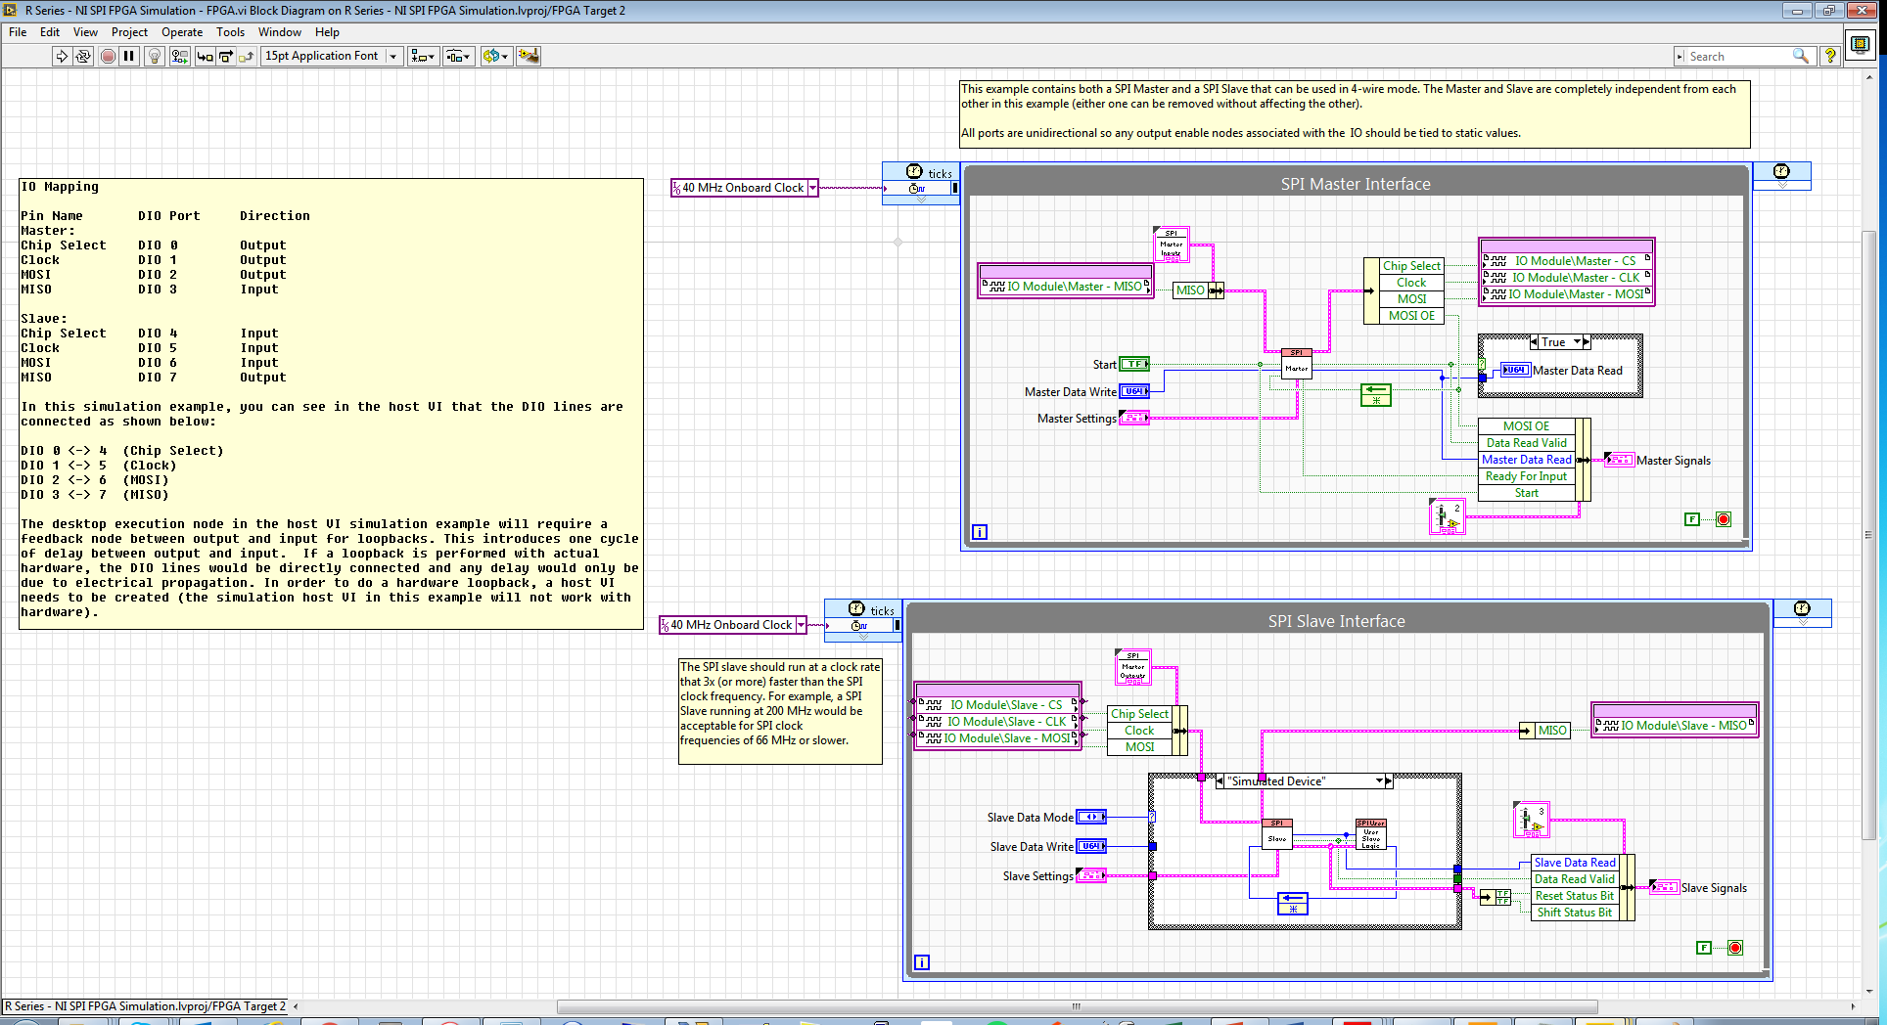Select the SPI Master Inputs type-definition icon

(x=1171, y=245)
